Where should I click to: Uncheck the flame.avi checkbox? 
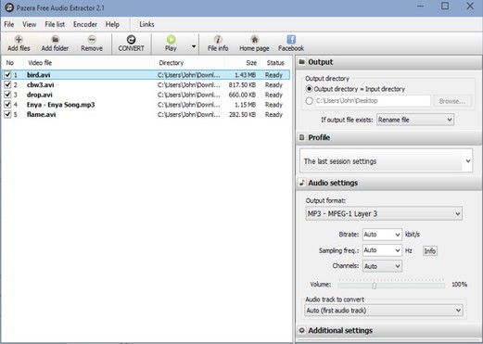click(7, 114)
